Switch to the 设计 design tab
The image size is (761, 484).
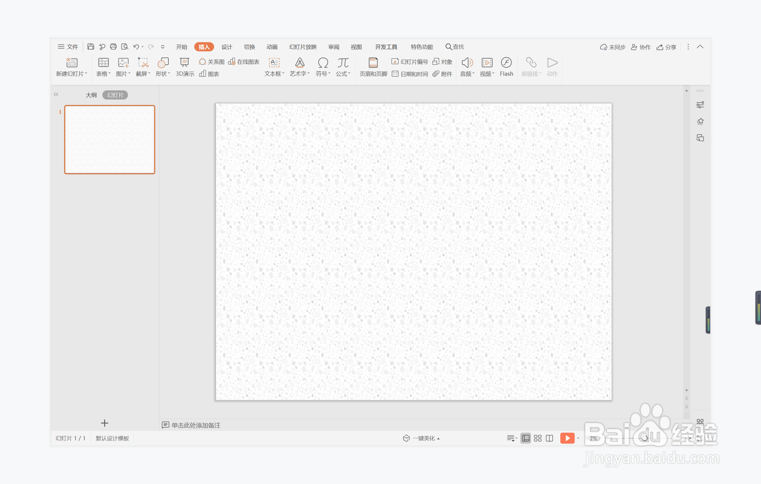227,47
